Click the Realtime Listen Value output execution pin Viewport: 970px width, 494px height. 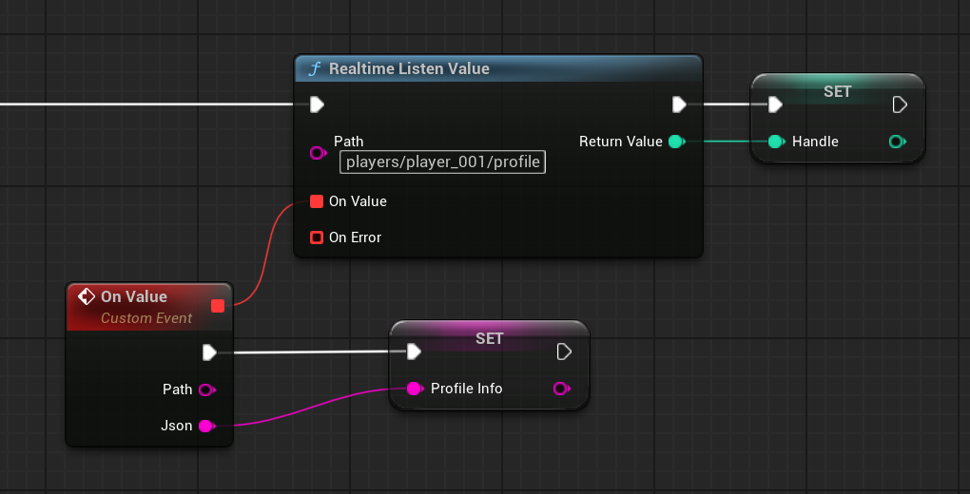pos(679,104)
